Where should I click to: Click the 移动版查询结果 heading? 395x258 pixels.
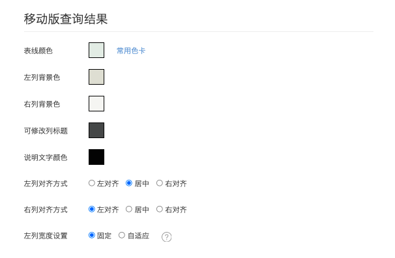click(66, 19)
